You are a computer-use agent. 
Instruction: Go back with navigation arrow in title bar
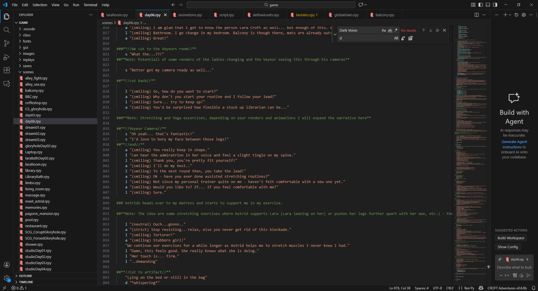(173, 5)
